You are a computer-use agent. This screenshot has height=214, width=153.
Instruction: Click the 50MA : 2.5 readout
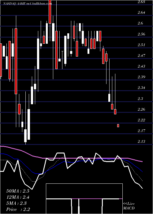click(18, 191)
